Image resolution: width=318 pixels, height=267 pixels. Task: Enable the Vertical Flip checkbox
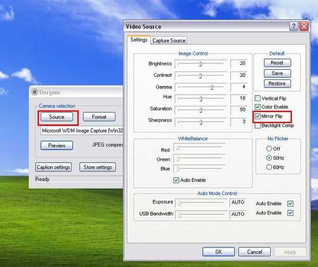[x=257, y=98]
